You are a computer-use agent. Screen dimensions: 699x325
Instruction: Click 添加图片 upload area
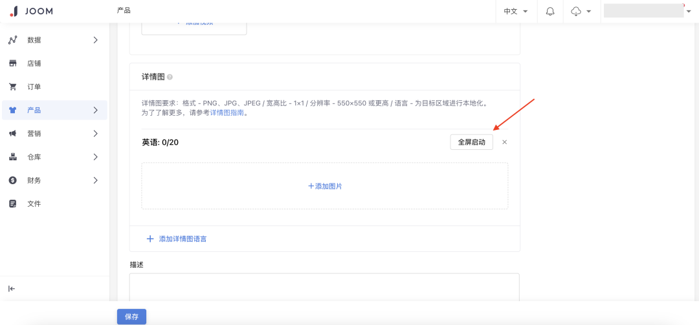tap(325, 186)
